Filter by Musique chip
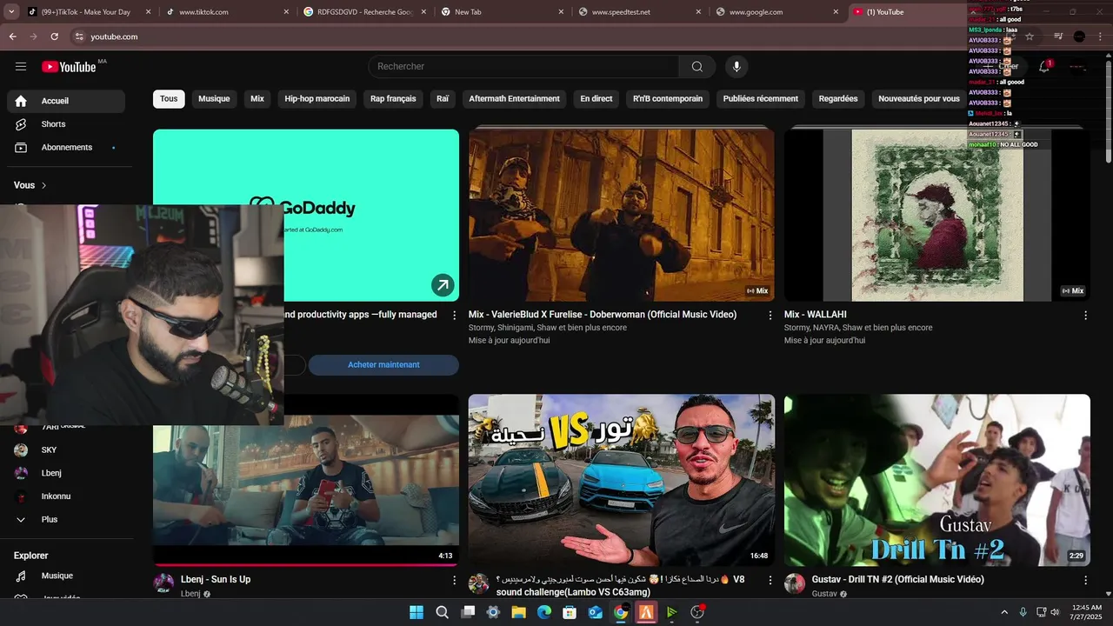Image resolution: width=1113 pixels, height=626 pixels. [x=214, y=99]
